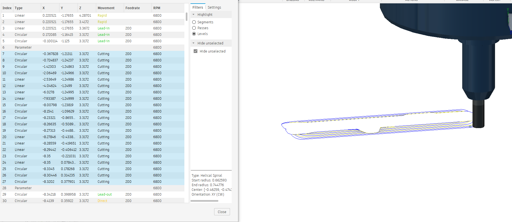Viewport: 512px width, 222px height.
Task: Click the 'Orientation: XY (CW)' text
Action: click(208, 194)
